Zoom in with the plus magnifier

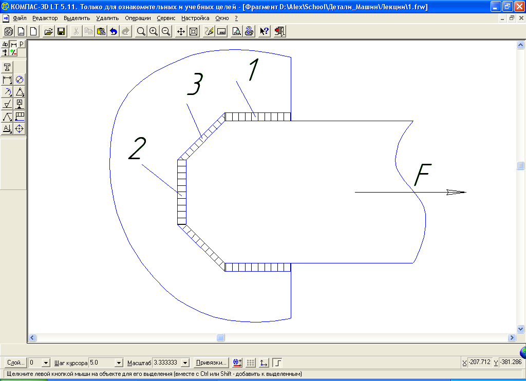[154, 31]
